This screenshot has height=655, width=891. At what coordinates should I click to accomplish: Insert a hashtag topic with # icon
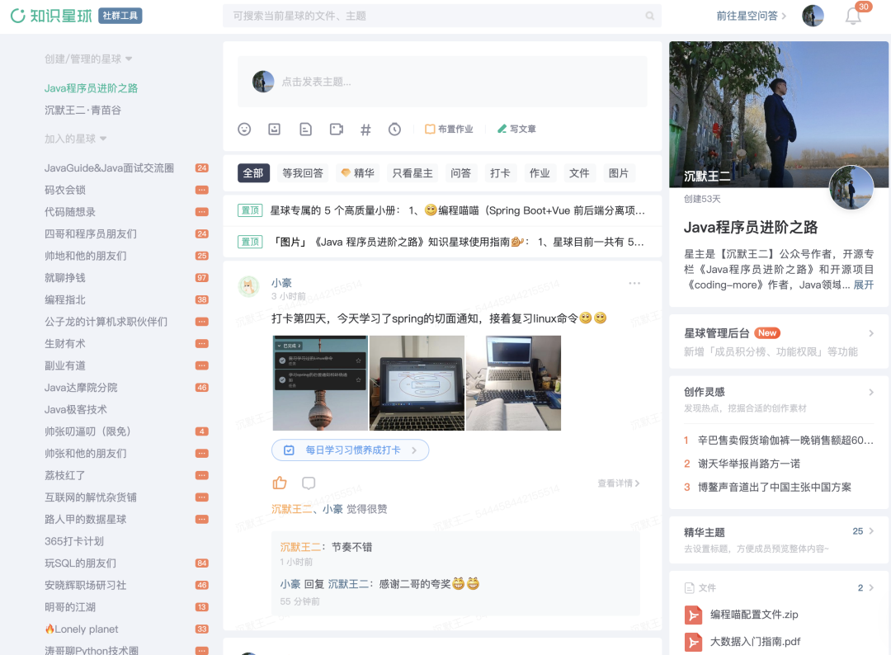[x=365, y=130]
